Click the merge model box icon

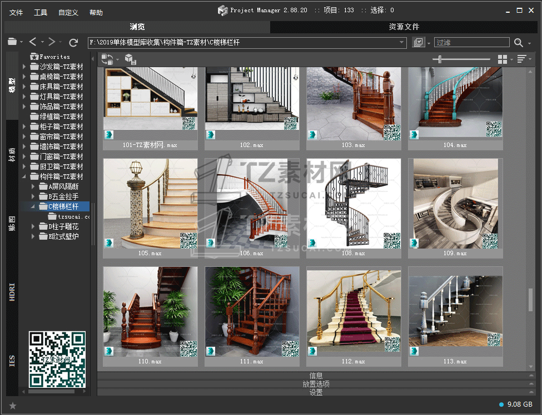click(x=130, y=59)
